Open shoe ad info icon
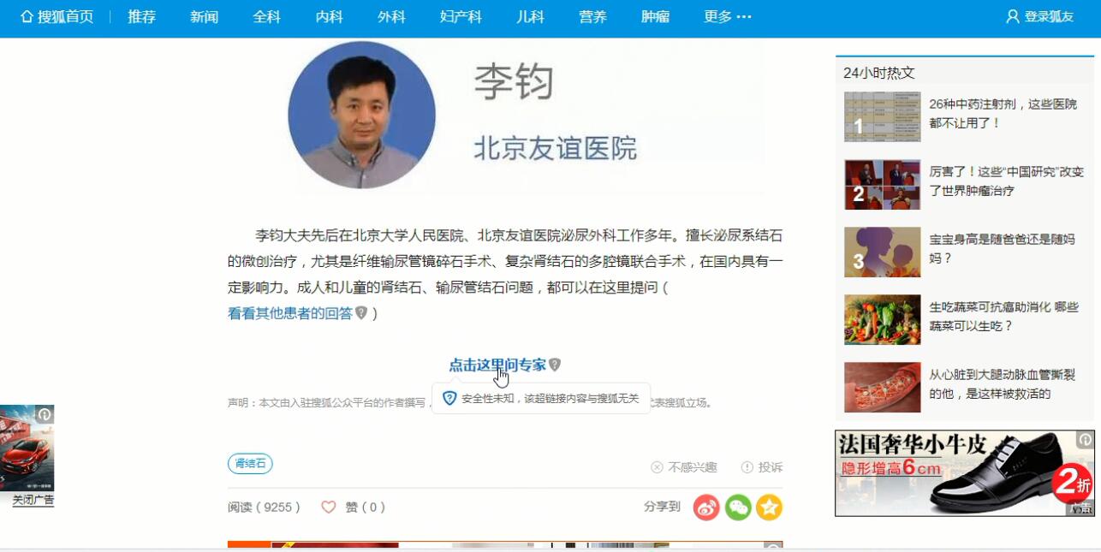This screenshot has height=552, width=1101. [1085, 440]
